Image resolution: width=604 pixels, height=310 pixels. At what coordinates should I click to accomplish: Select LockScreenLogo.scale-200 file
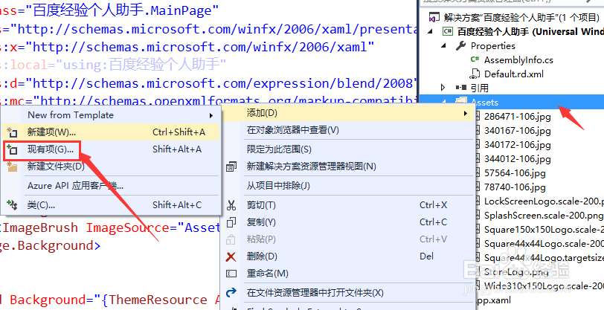point(544,201)
